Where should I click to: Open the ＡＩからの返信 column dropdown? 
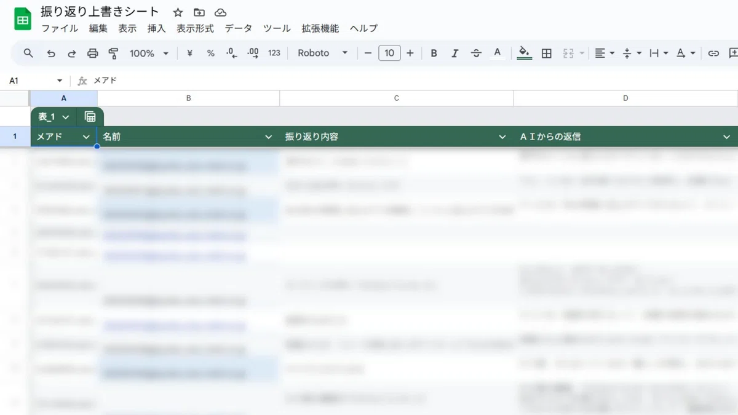point(727,137)
